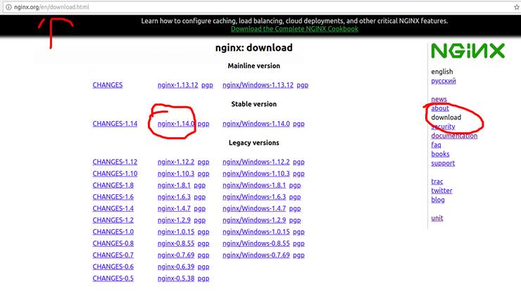Download nginx-1.2.9
The image size is (521, 294).
point(174,220)
